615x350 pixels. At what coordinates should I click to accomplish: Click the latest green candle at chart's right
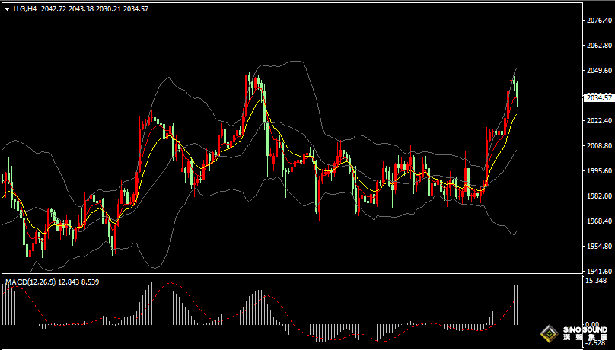click(x=517, y=89)
